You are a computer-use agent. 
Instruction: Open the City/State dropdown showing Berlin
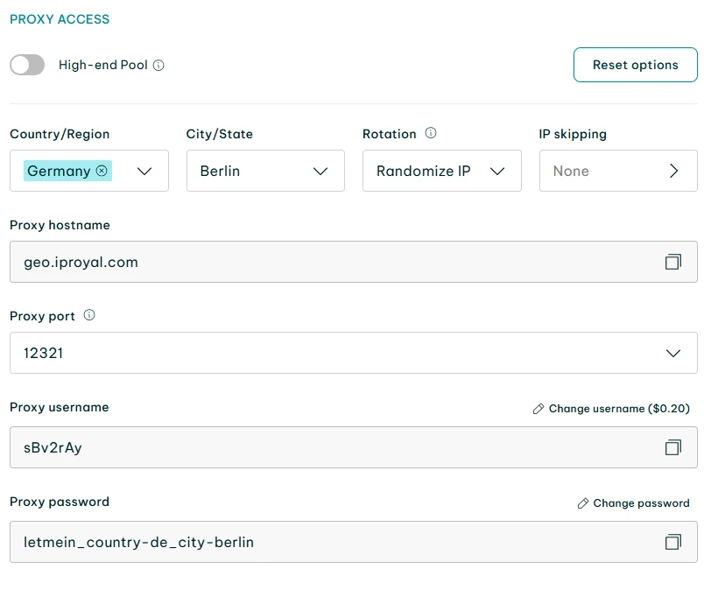point(265,171)
